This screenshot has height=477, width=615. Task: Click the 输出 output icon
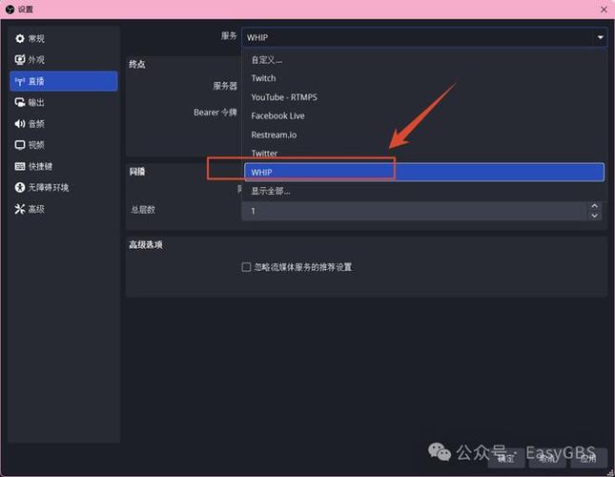click(x=20, y=102)
